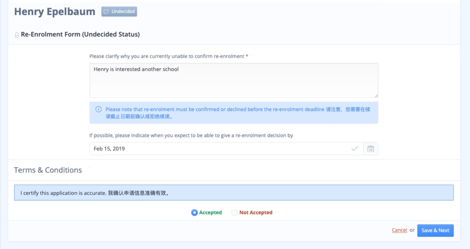470x249 pixels.
Task: Click the lock icon beside Re-Enrolment Form
Action: 16,35
